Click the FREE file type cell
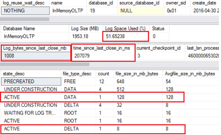221x135 pixels. pos(70,82)
